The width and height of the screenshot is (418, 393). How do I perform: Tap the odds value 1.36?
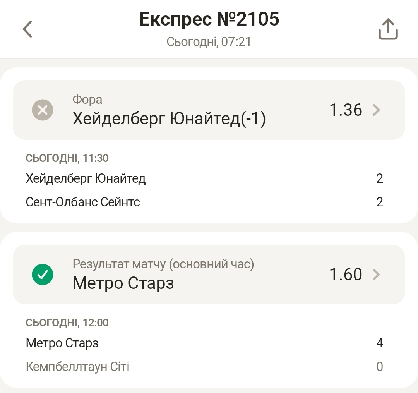tap(346, 110)
